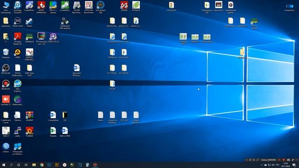Click the pencil draw icon in recording bar
This screenshot has height=168, width=299.
[x=293, y=160]
